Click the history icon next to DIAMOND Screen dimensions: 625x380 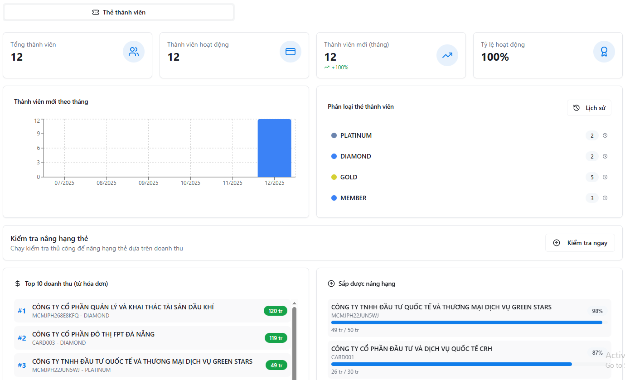(605, 156)
